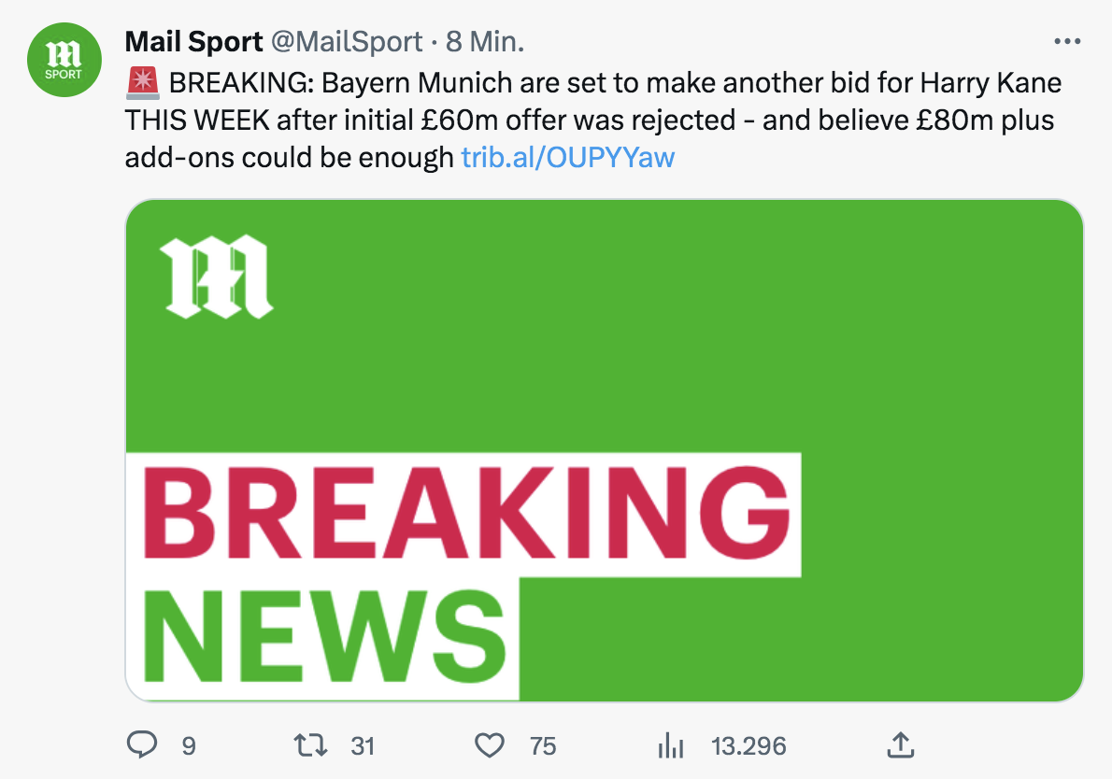View tweet analytics bar chart icon

[x=671, y=744]
